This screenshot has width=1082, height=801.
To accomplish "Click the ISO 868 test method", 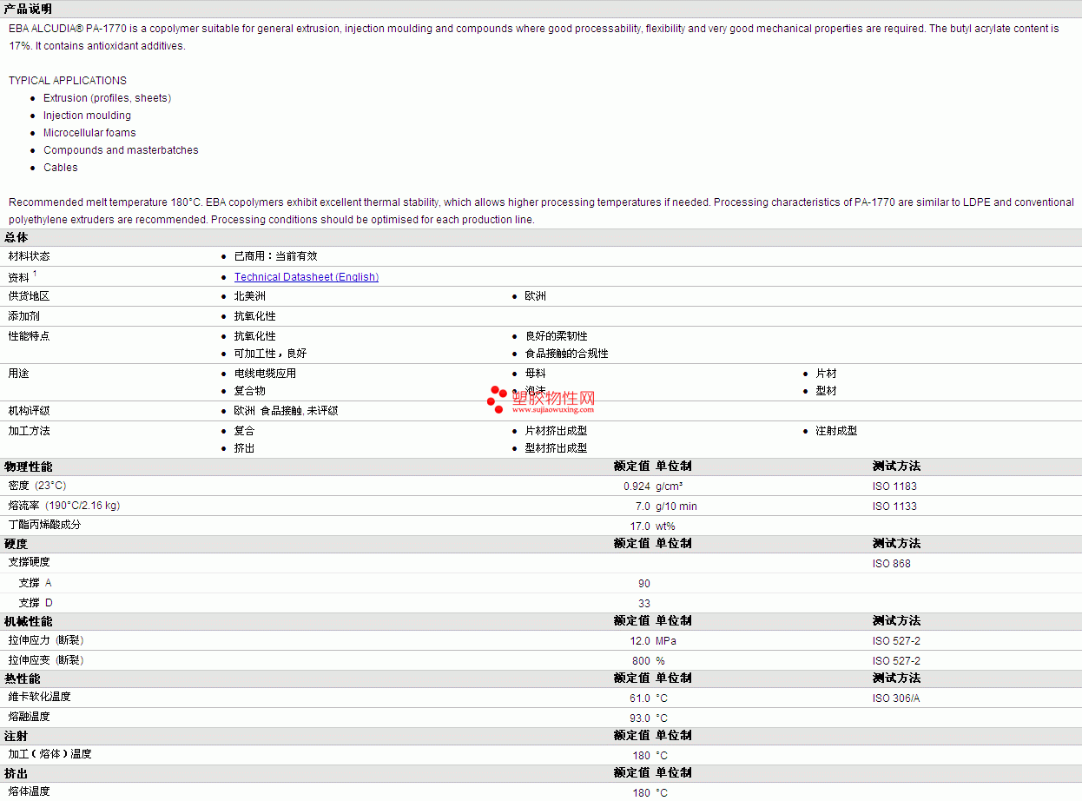I will pyautogui.click(x=892, y=564).
